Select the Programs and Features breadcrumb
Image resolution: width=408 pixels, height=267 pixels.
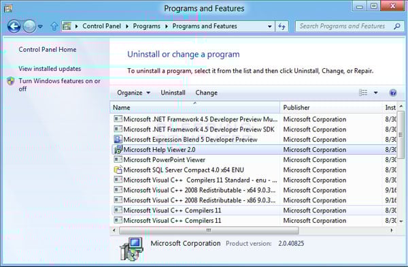(205, 26)
